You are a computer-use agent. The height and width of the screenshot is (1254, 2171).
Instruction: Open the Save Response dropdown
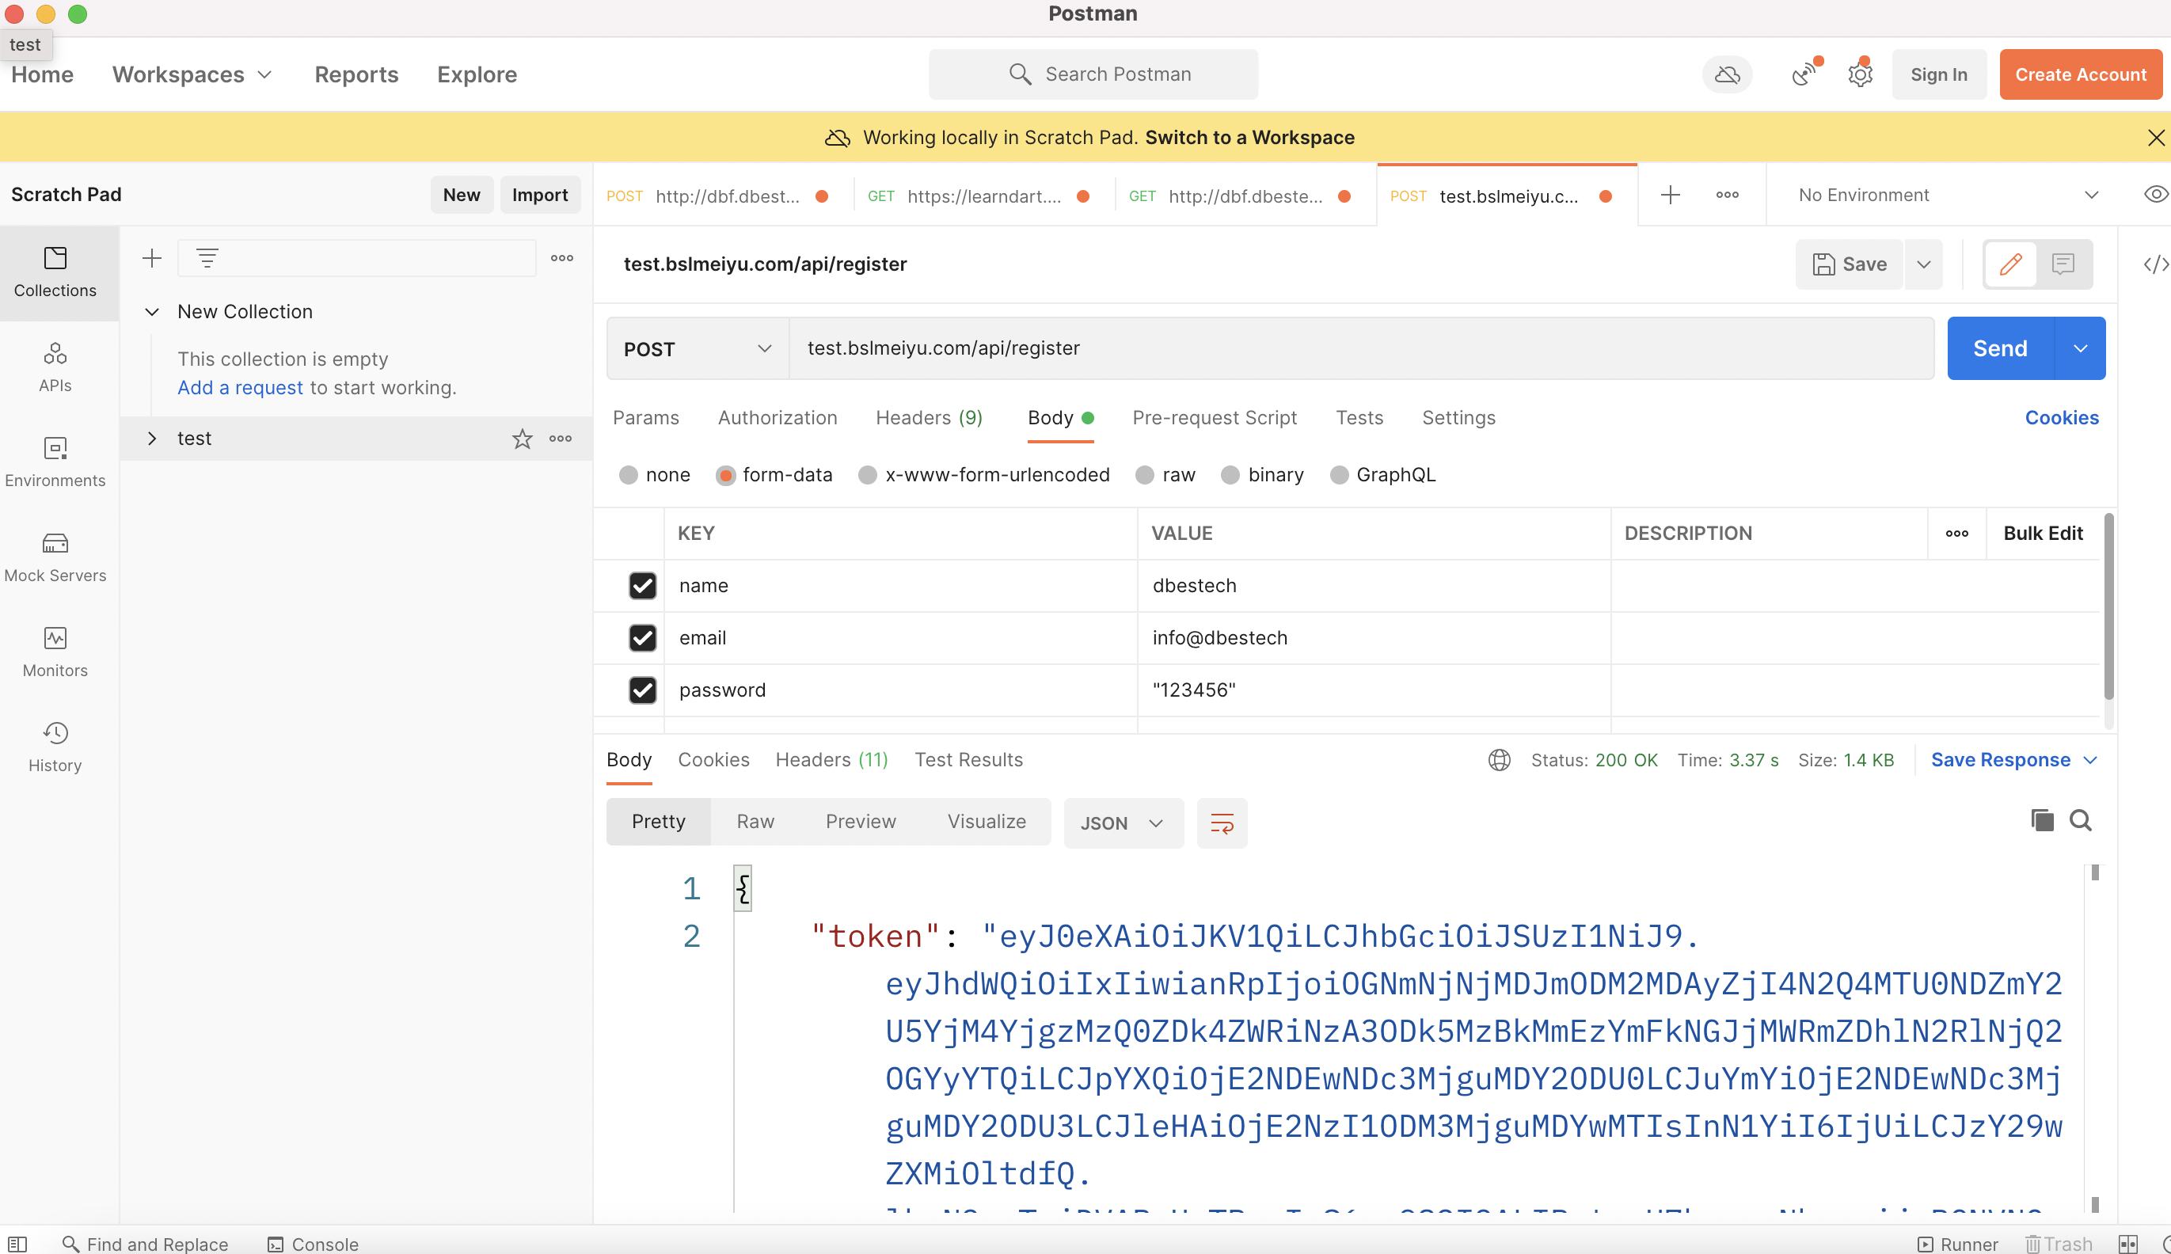[x=2013, y=760]
